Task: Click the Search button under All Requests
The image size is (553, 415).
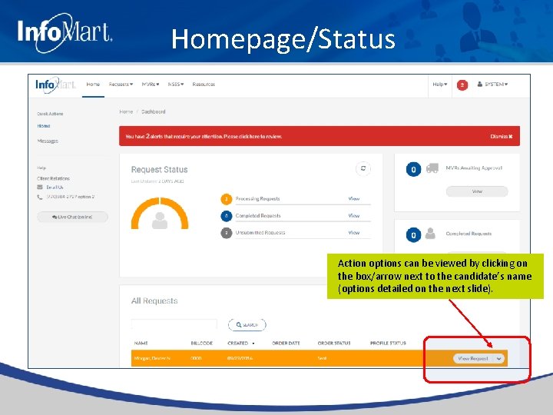Action: pyautogui.click(x=247, y=324)
